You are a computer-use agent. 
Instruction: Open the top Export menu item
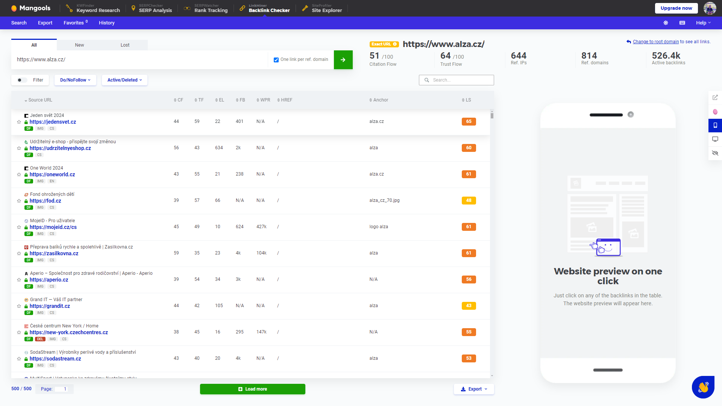pyautogui.click(x=45, y=23)
